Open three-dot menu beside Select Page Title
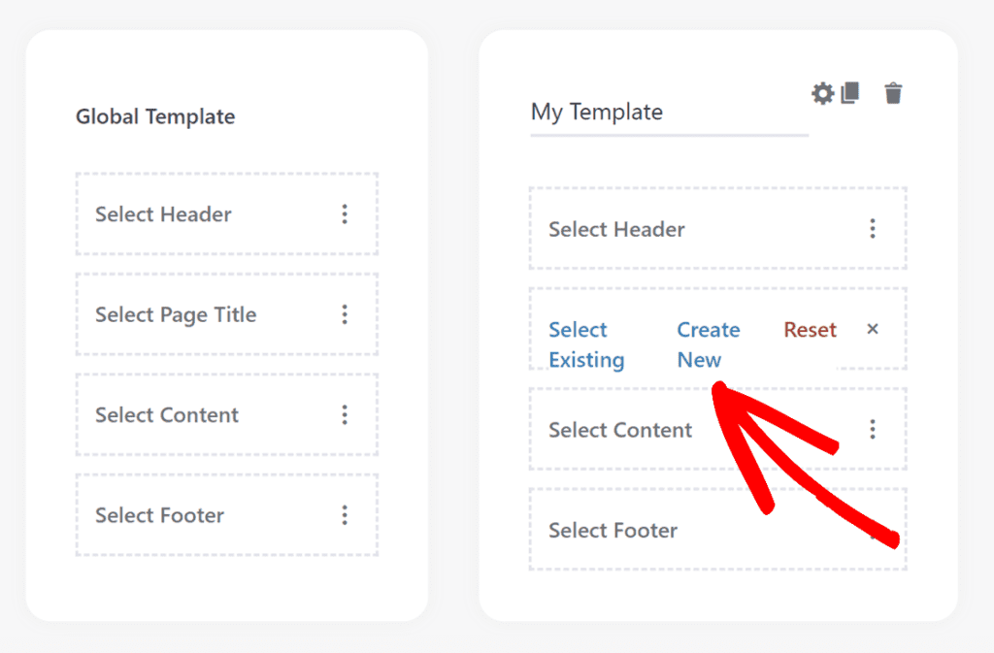The height and width of the screenshot is (653, 994). (x=345, y=314)
